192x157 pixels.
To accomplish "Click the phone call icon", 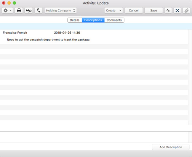I will [x=38, y=10].
